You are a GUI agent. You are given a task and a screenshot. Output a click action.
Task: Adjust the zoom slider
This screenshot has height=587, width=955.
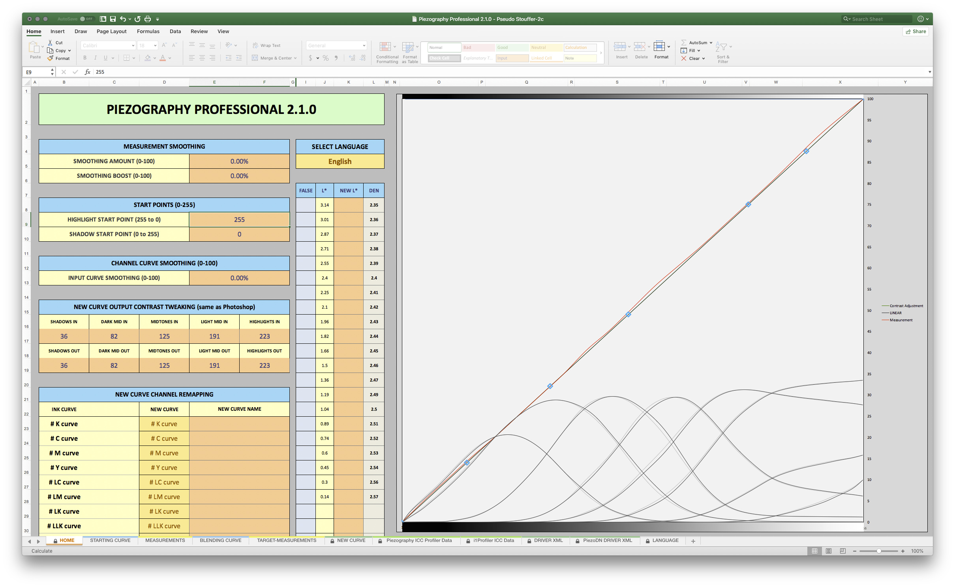click(x=879, y=551)
